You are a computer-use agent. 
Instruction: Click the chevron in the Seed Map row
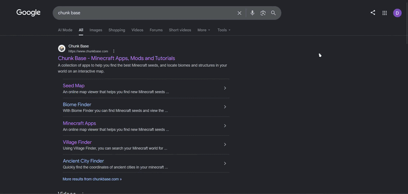tap(225, 88)
